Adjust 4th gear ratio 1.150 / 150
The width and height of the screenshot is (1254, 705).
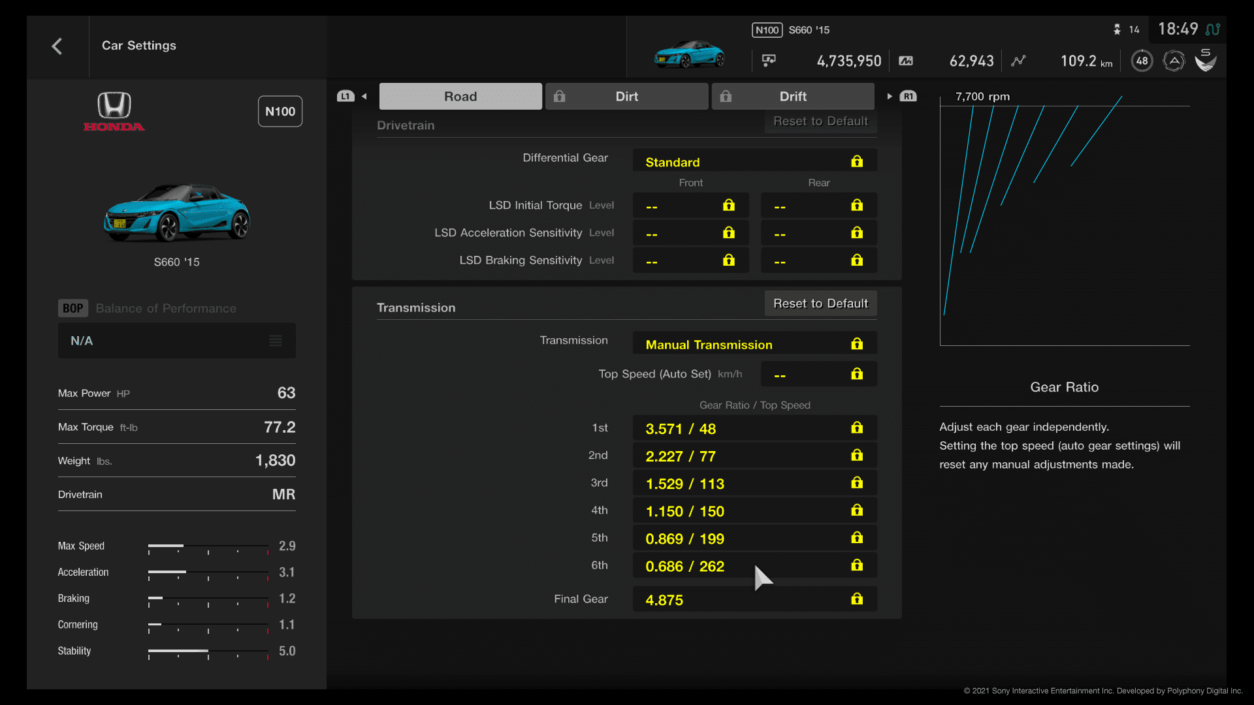754,510
